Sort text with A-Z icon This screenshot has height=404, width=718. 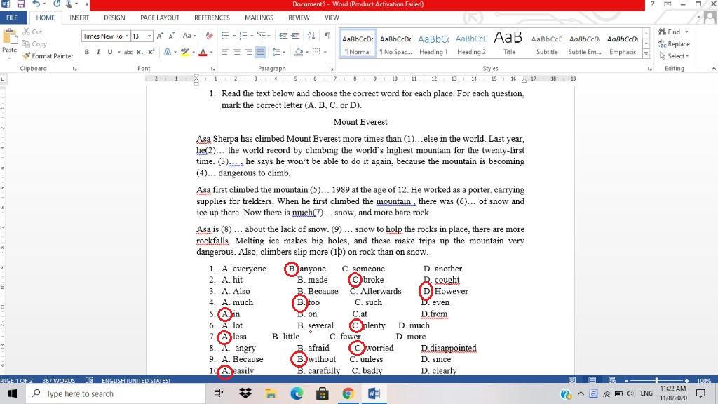click(x=311, y=36)
